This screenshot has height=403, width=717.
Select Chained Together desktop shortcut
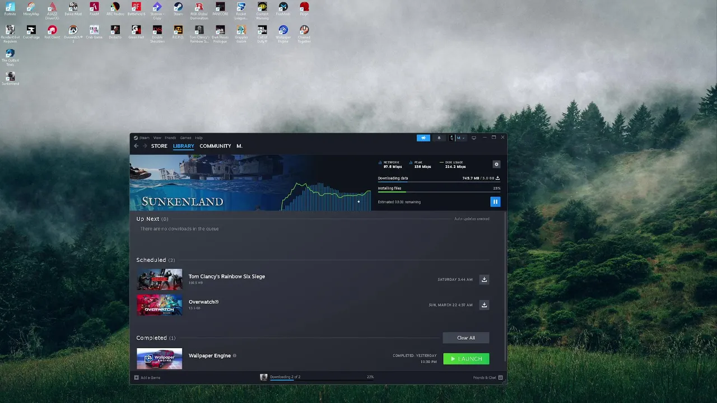304,34
